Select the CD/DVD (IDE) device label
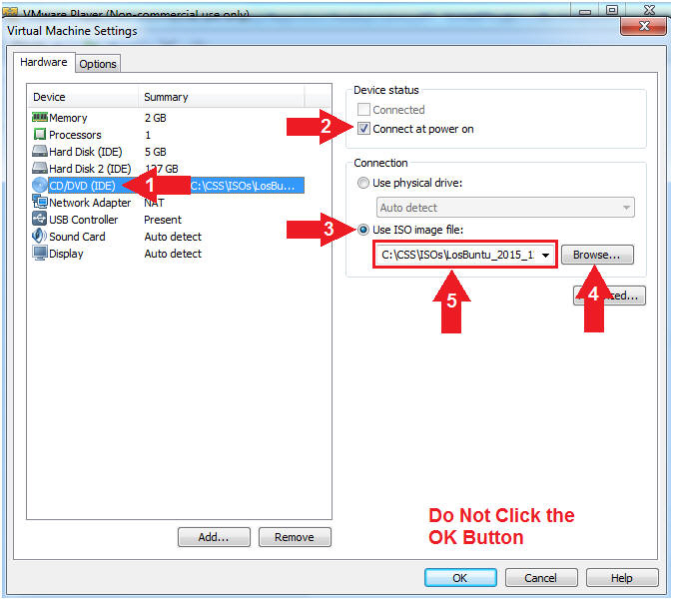Image resolution: width=673 pixels, height=600 pixels. click(83, 186)
